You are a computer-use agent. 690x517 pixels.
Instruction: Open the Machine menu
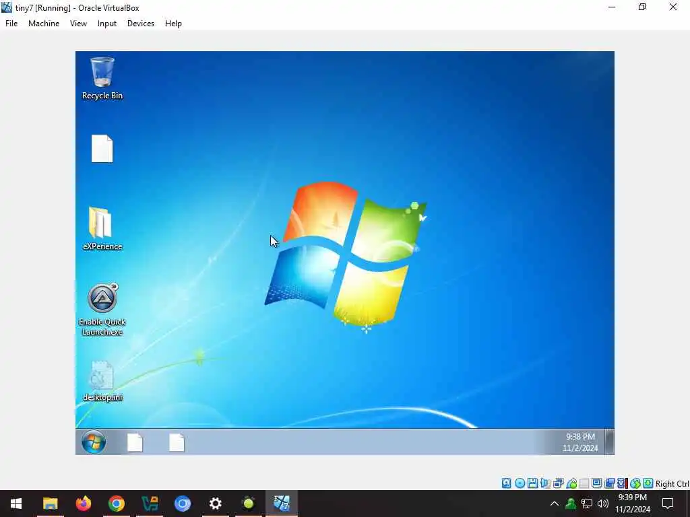tap(44, 24)
